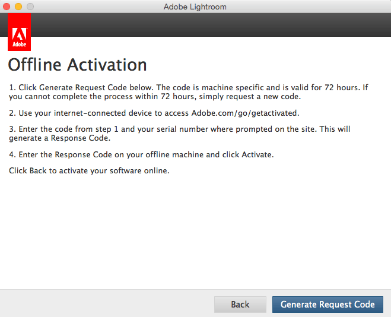Click the Offline Activation heading

77,64
